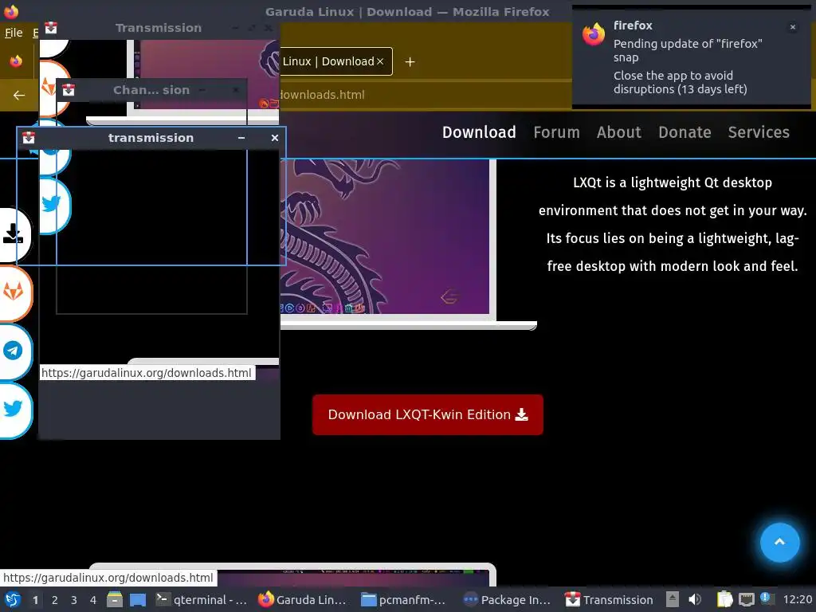Open the Forum nav link
This screenshot has width=816, height=612.
(x=556, y=132)
